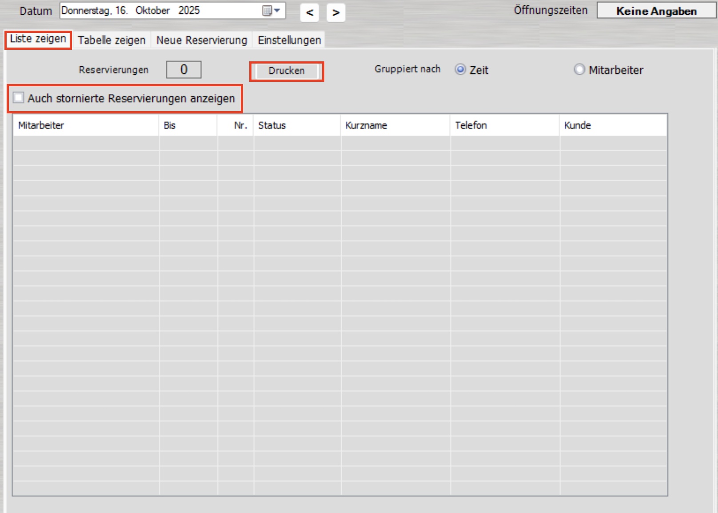
Task: Select the Zeit grouping radio button
Action: click(461, 70)
